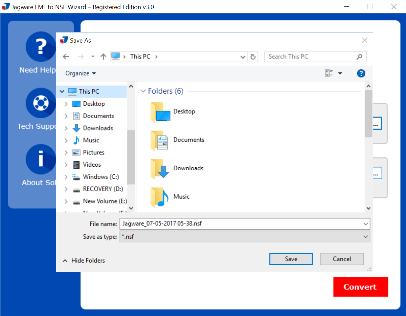The height and width of the screenshot is (316, 406).
Task: Expand the Downloads tree node
Action: pos(66,128)
